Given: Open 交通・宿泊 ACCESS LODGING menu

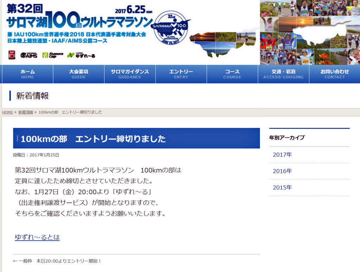Looking at the screenshot, I should (284, 74).
